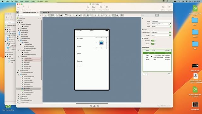Click the inspector view icon at panel top
Viewport: 202px width, 114px height.
pos(157,15)
